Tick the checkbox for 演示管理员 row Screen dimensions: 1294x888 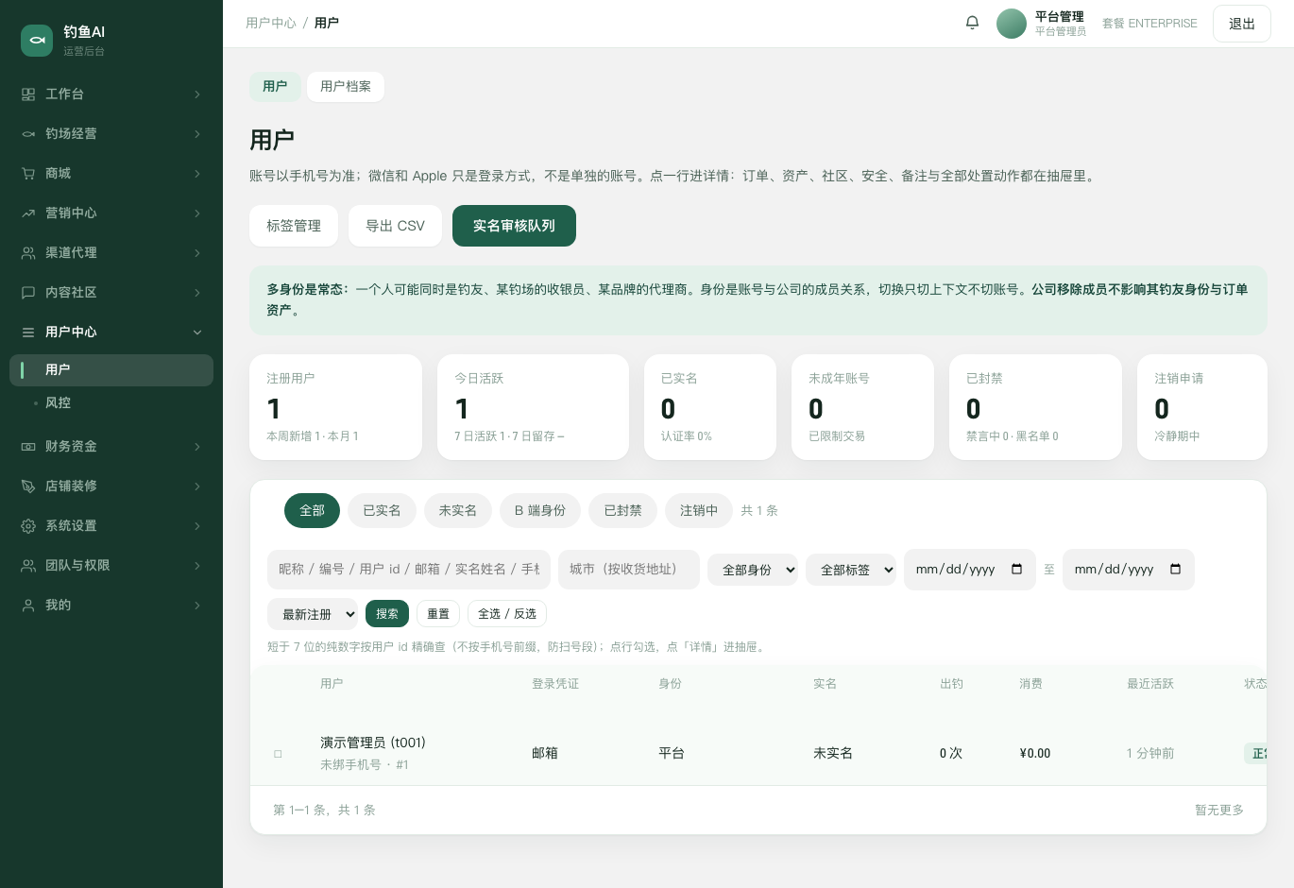(278, 754)
